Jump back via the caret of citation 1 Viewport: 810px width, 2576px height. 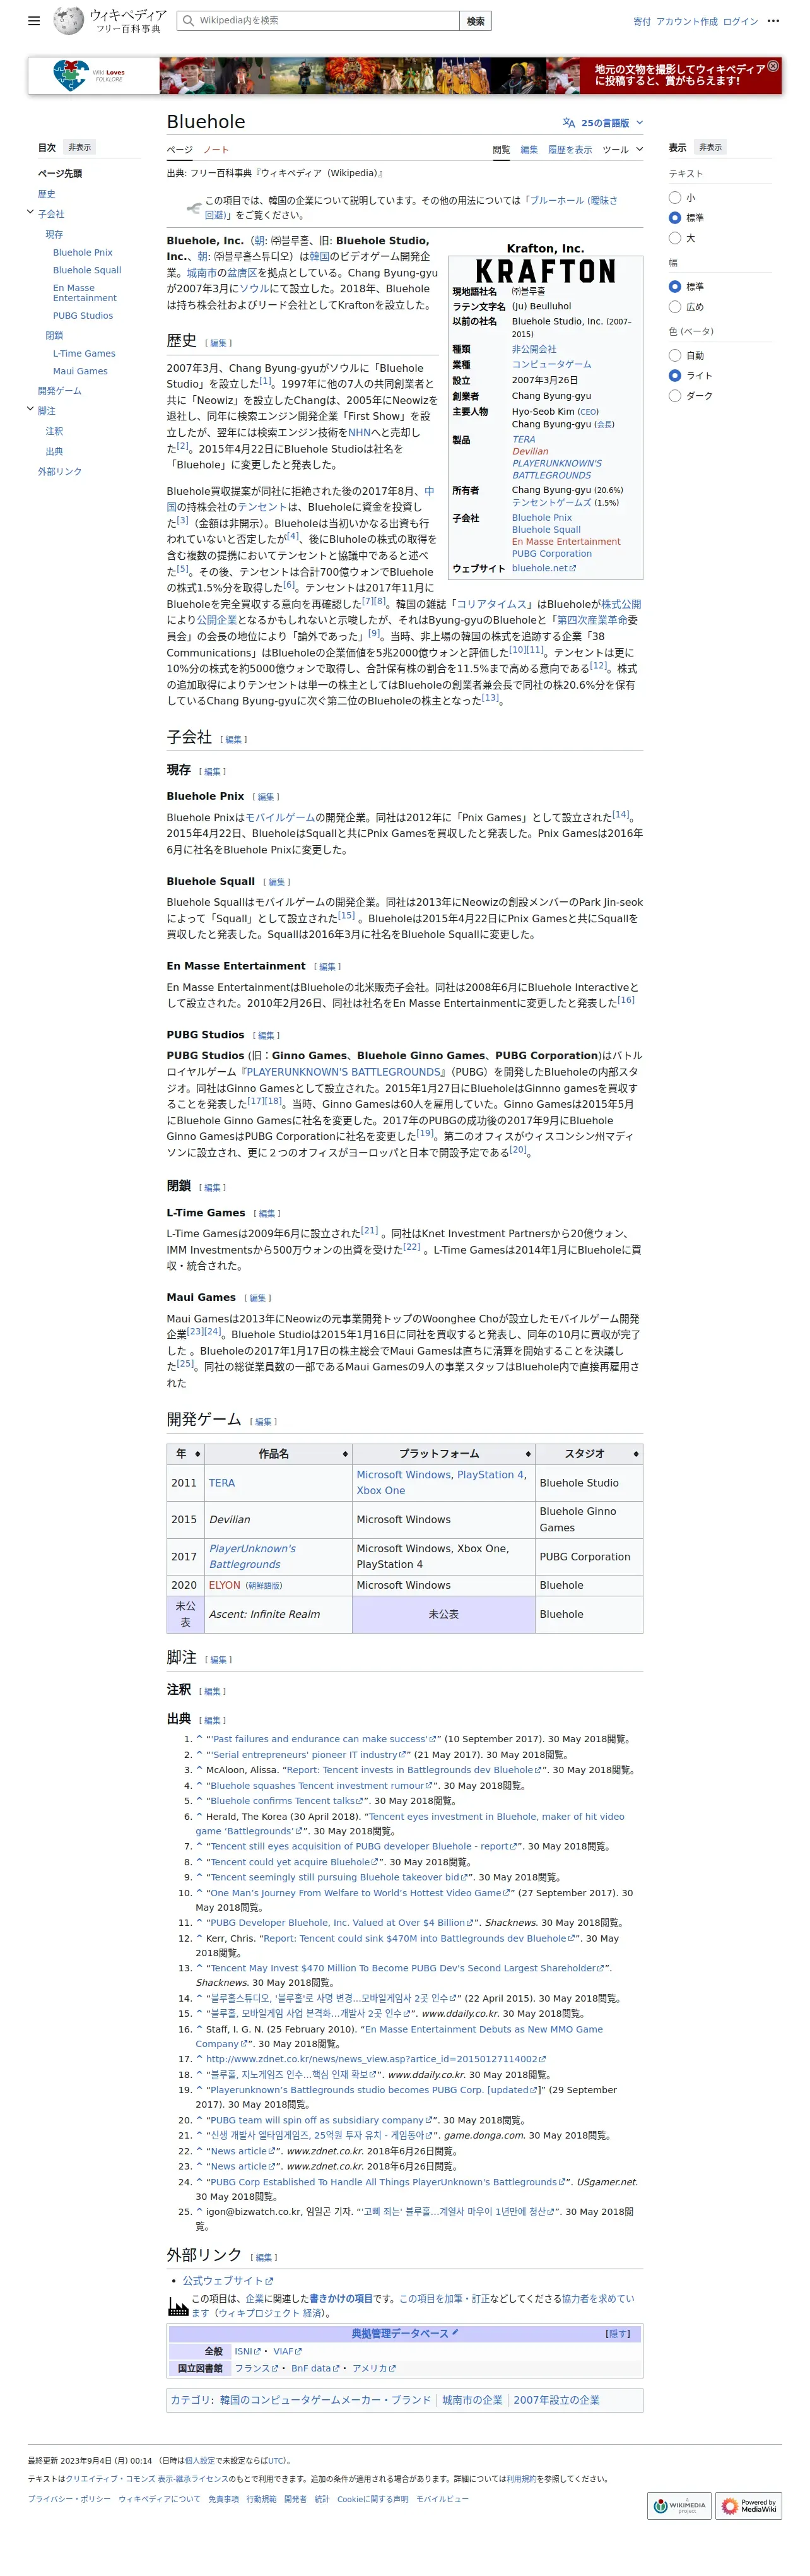pyautogui.click(x=199, y=1739)
